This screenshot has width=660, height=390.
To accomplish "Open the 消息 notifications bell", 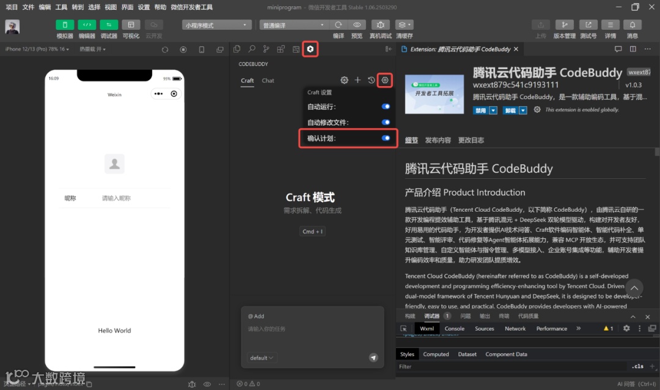I will pos(632,25).
